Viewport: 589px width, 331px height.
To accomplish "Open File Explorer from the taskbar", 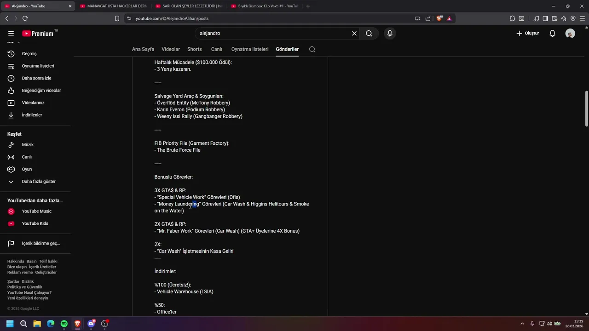I will pyautogui.click(x=37, y=324).
